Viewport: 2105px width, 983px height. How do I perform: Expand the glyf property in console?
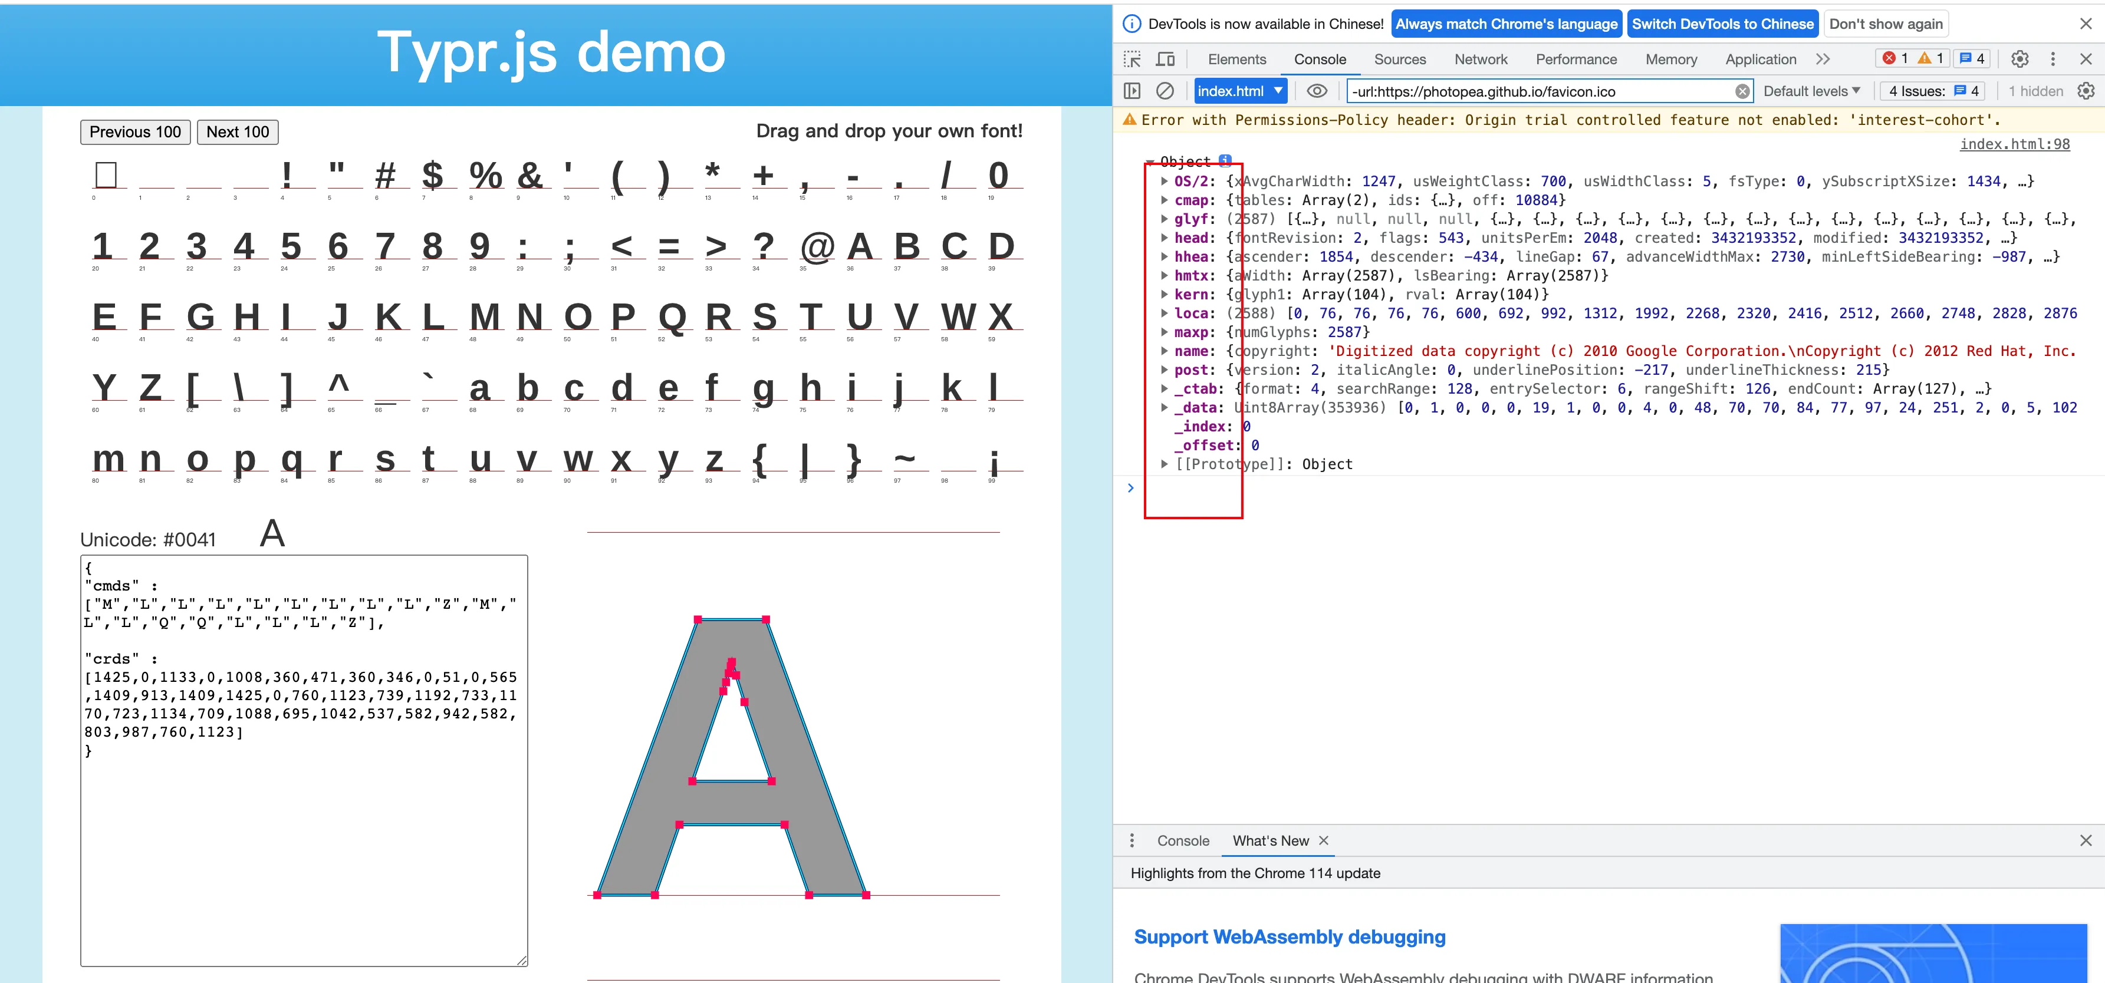click(x=1163, y=219)
